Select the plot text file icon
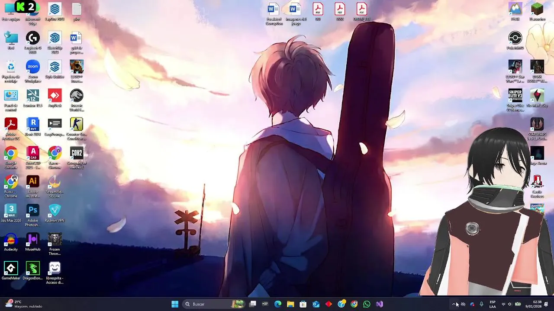554x311 pixels. [x=77, y=12]
